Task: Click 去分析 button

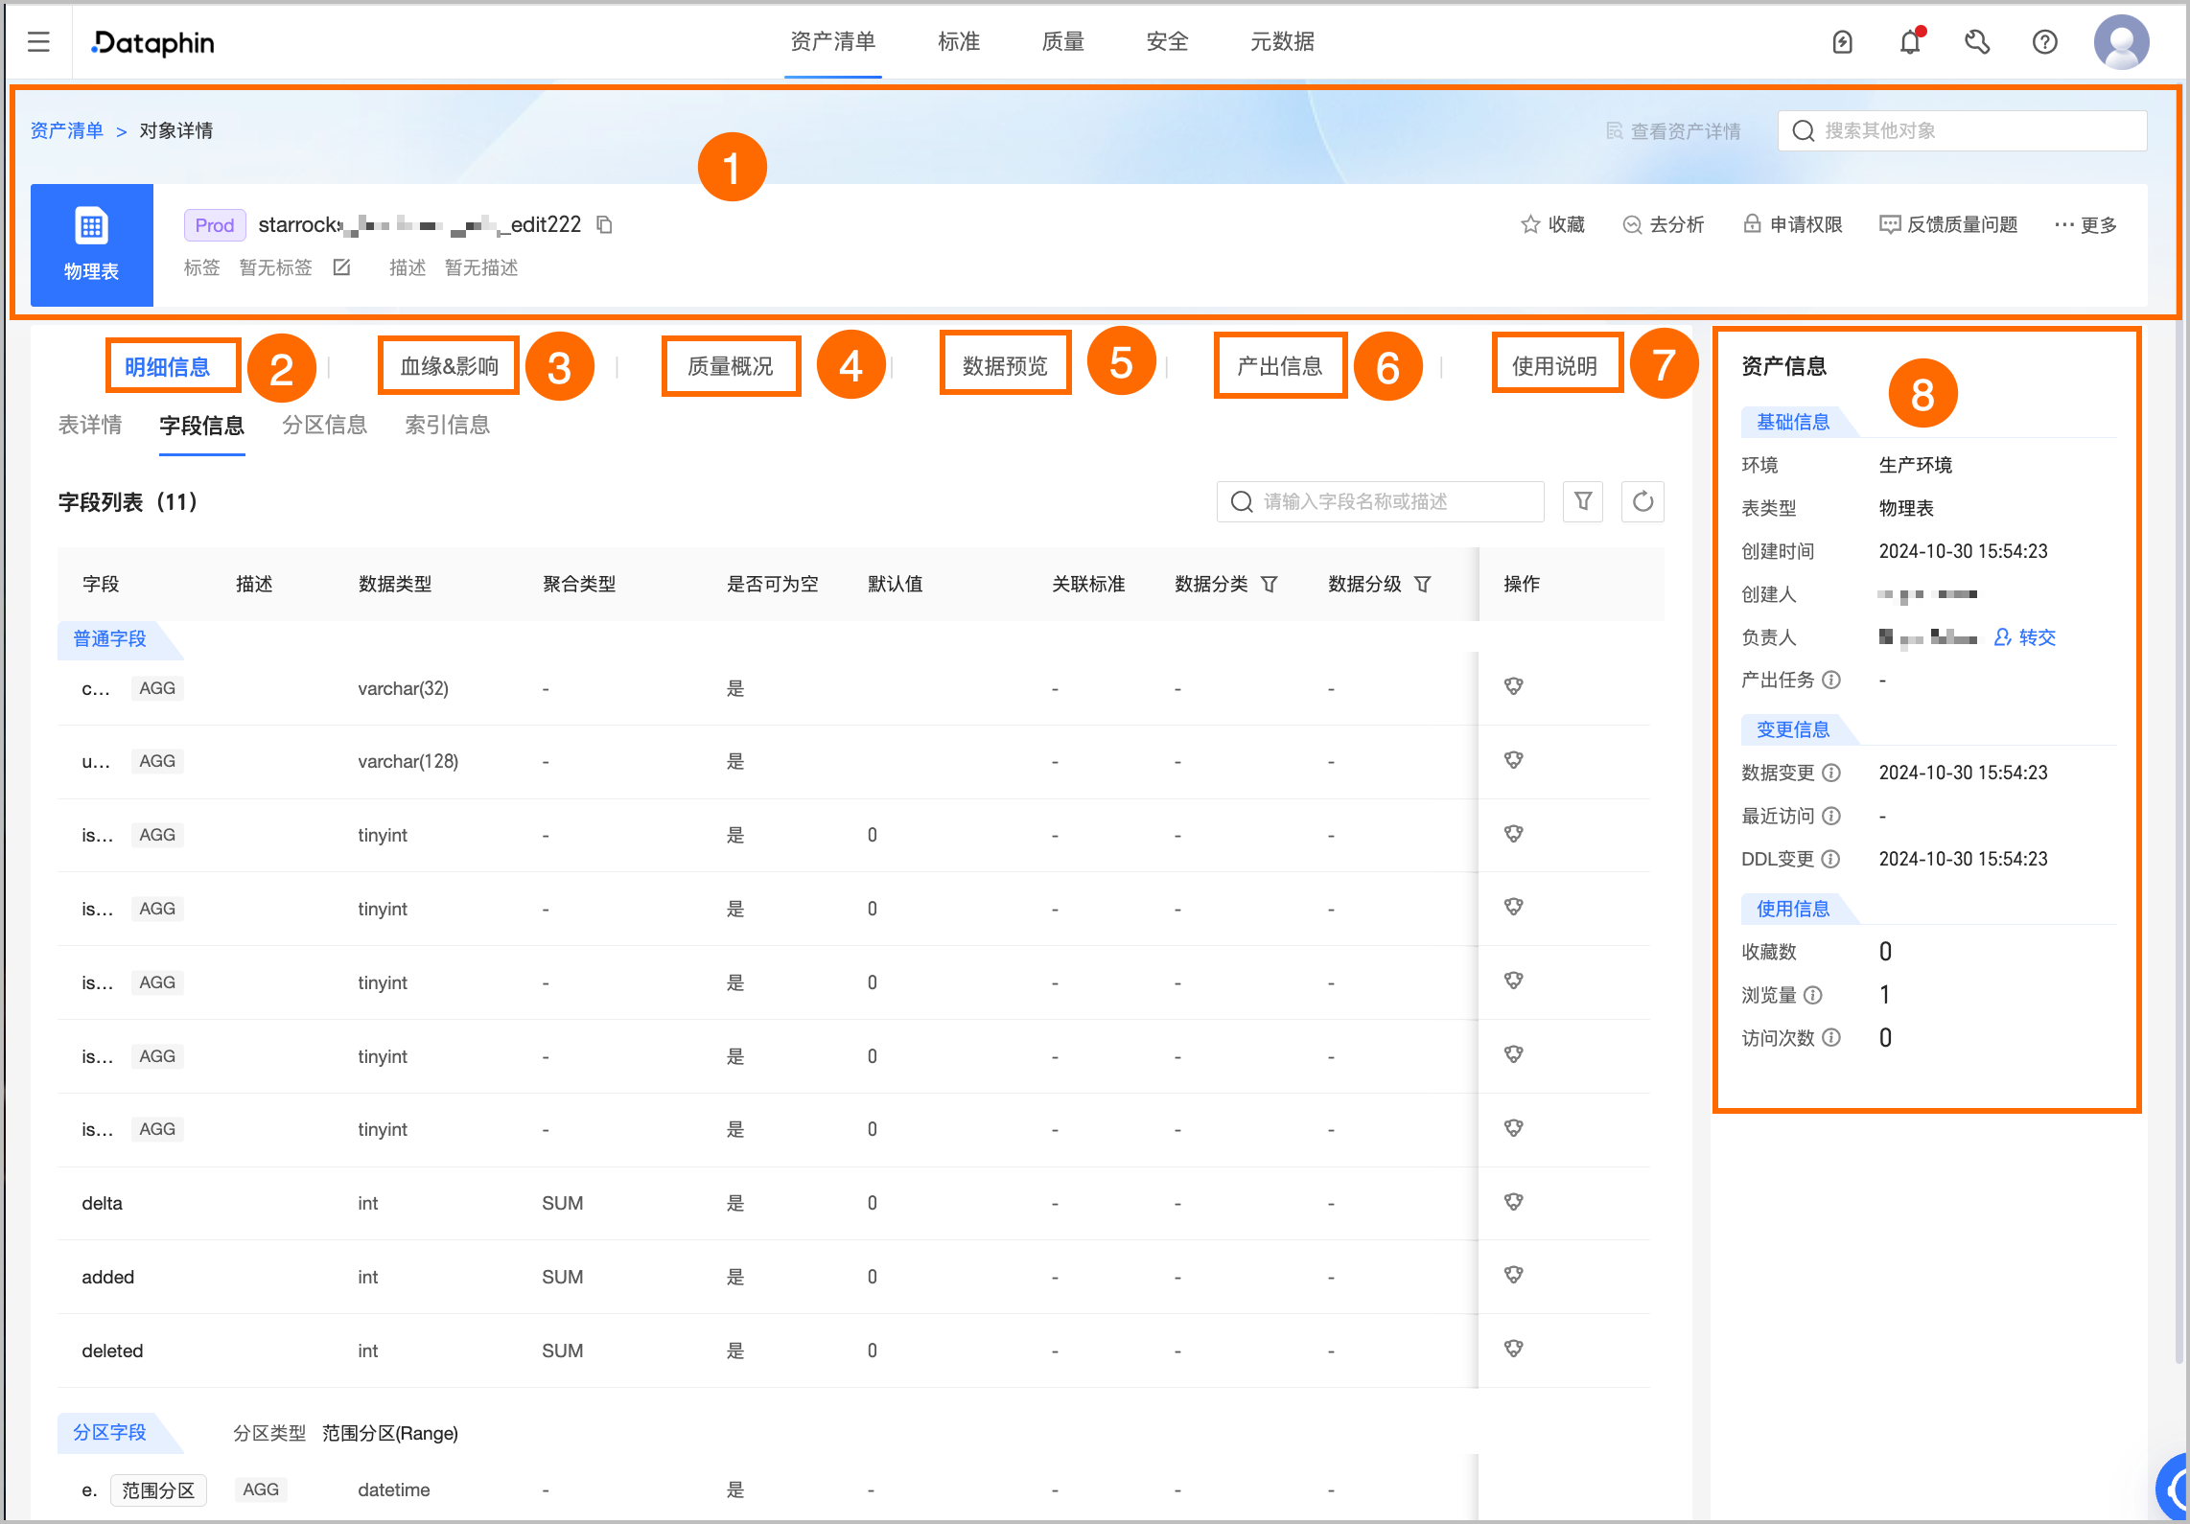Action: [1663, 224]
